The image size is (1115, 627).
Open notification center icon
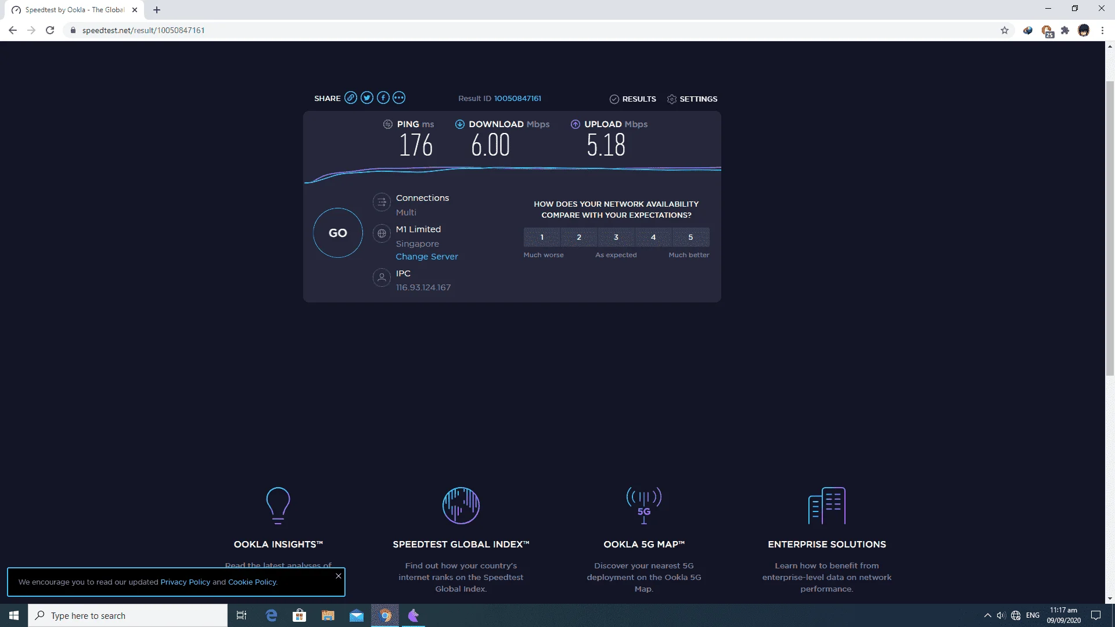tap(1096, 615)
